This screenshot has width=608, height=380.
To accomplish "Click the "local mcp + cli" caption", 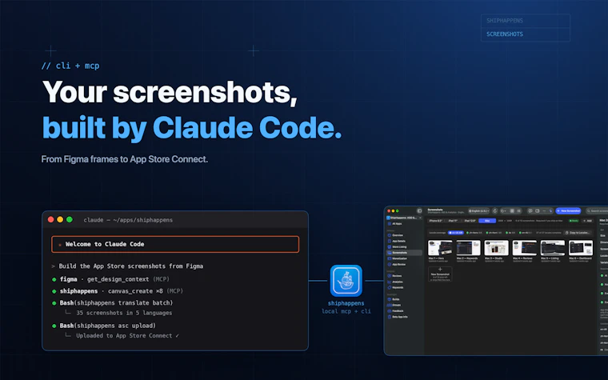I will pyautogui.click(x=346, y=311).
